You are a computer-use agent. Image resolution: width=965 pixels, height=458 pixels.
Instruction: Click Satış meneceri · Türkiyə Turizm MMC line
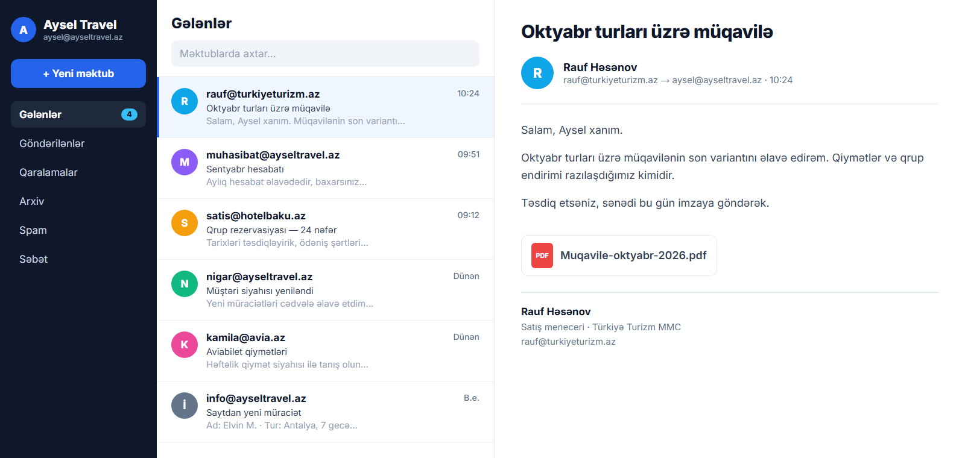coord(601,327)
